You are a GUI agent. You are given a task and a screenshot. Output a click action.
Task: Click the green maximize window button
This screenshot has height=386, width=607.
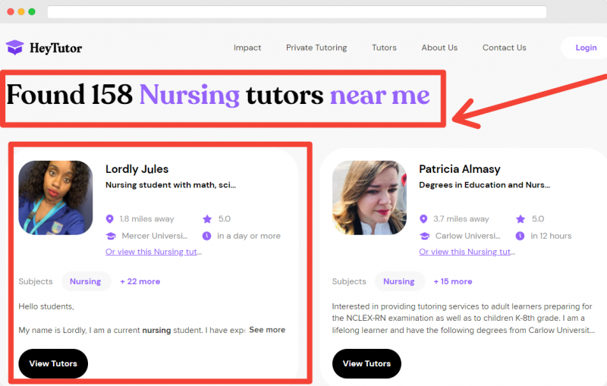pos(32,11)
